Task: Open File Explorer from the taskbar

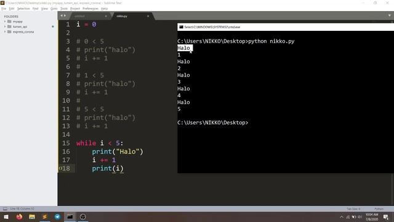Action: [x=32, y=216]
